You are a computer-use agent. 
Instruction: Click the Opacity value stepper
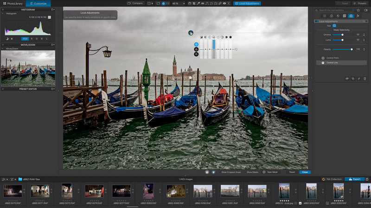(364, 49)
